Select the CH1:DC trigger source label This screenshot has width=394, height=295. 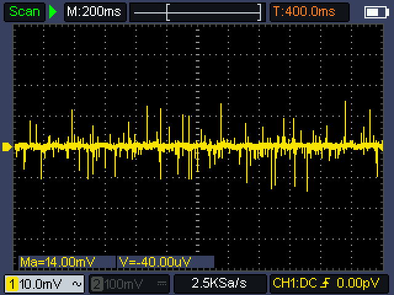(x=294, y=283)
